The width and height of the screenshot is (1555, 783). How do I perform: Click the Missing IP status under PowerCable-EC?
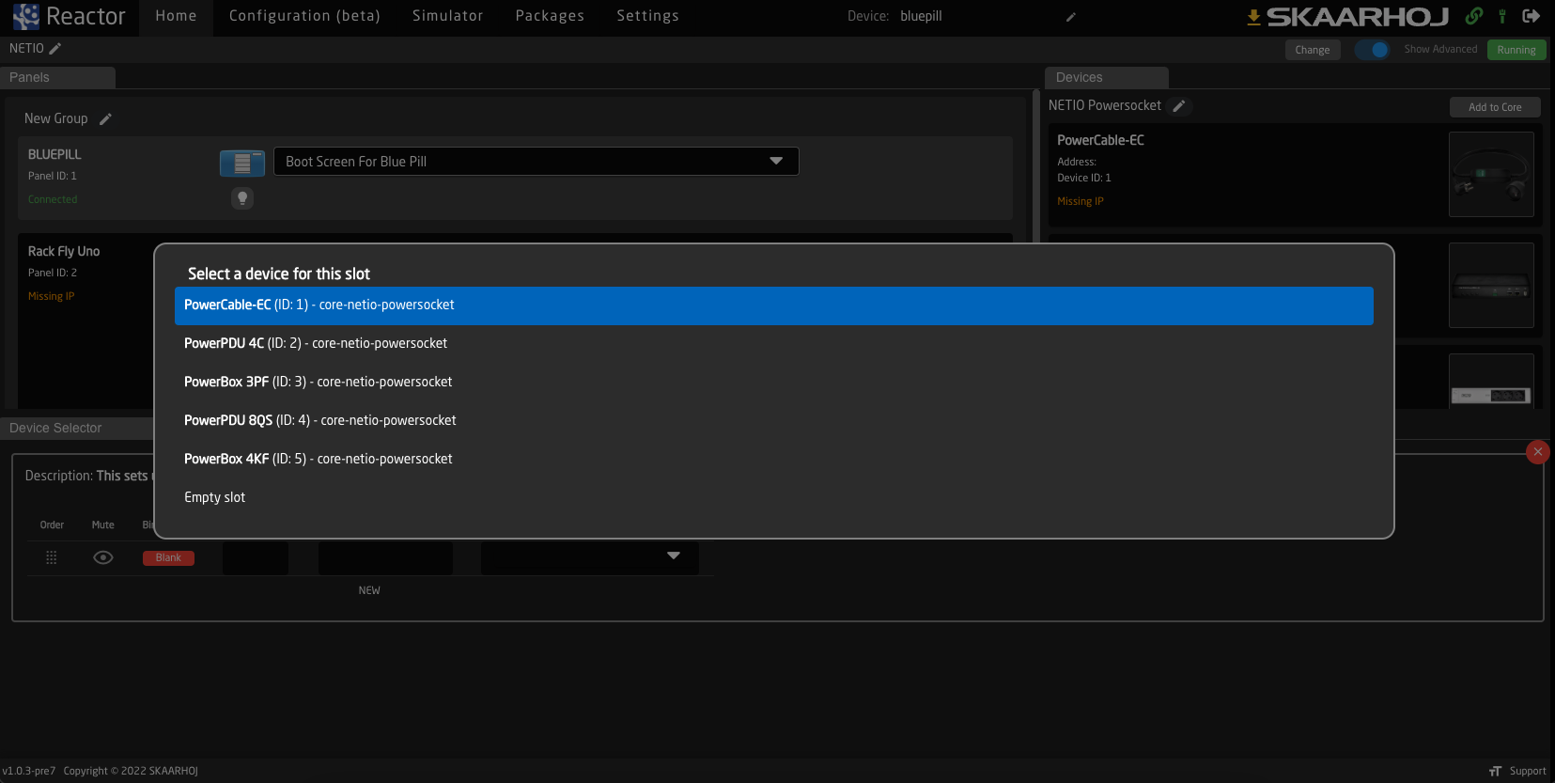tap(1081, 201)
